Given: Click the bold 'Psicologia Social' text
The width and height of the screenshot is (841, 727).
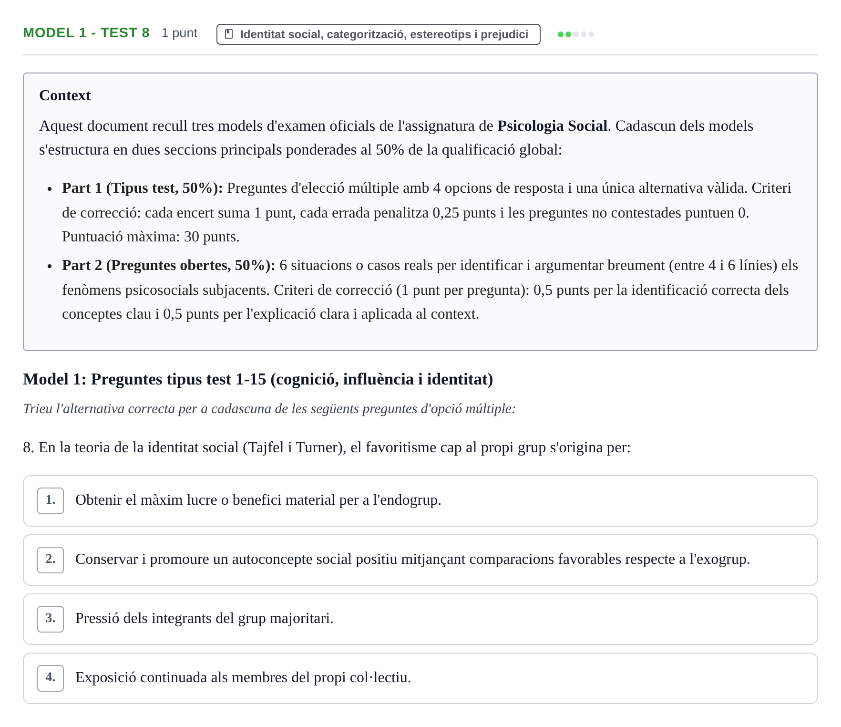Looking at the screenshot, I should (x=552, y=126).
